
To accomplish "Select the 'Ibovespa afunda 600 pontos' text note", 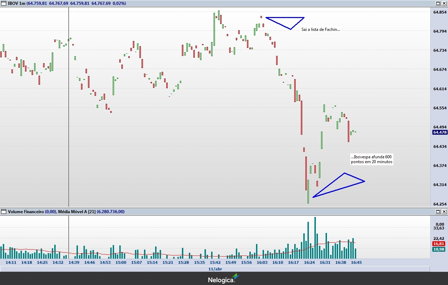I will [371, 159].
